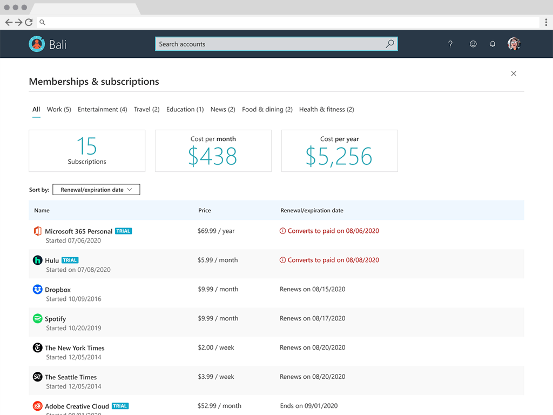
Task: Close the Memberships & subscriptions panel
Action: 514,73
